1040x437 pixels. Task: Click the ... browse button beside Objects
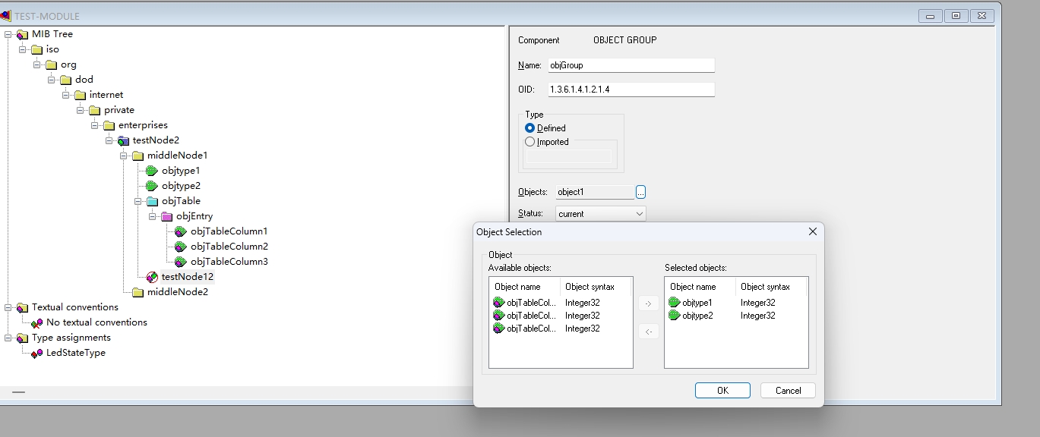point(640,192)
